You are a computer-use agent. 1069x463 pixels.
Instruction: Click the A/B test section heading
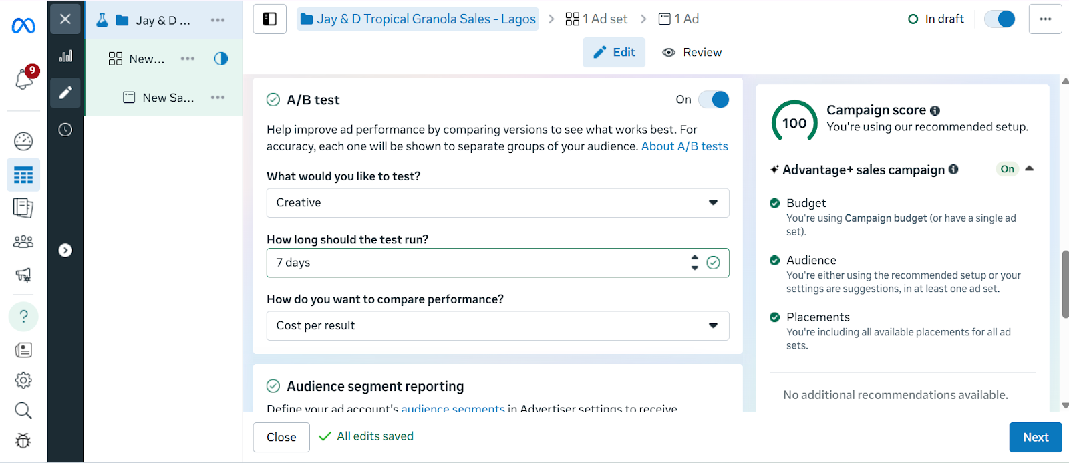313,100
